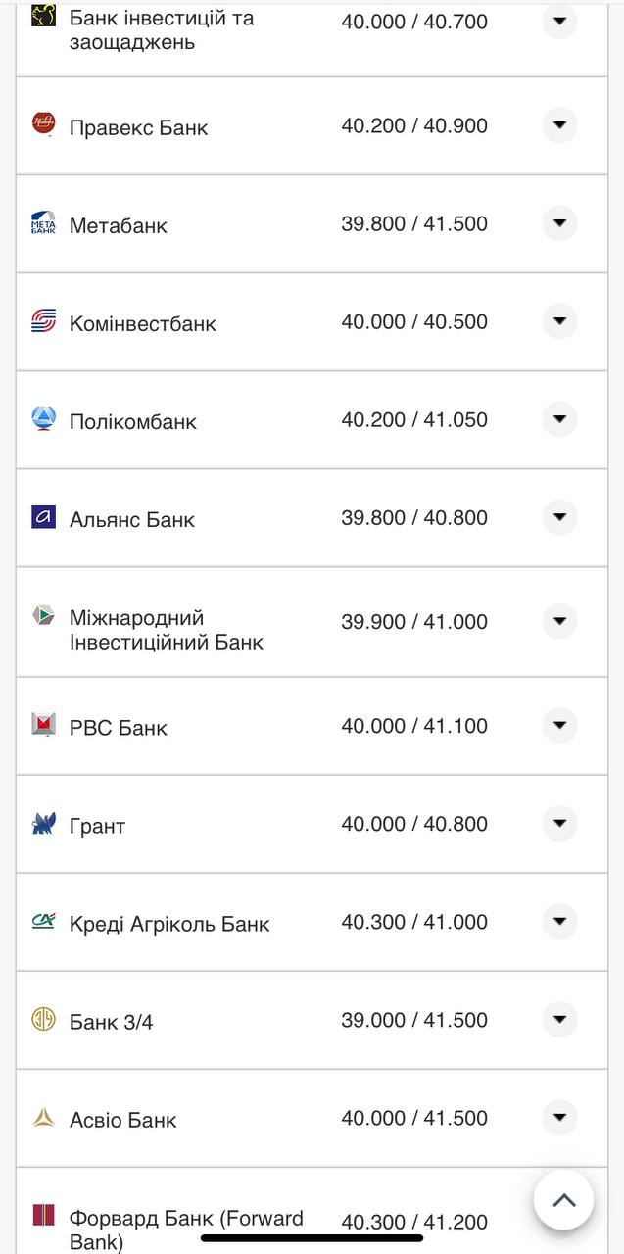The image size is (624, 1254).
Task: Expand the Грант row dropdown arrow
Action: tap(559, 824)
